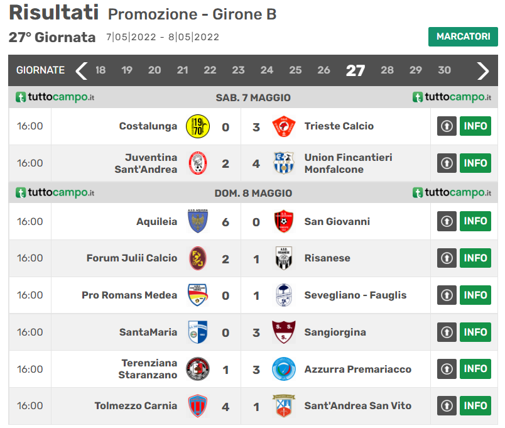
Task: Click the Tolmezzo Carnia crest
Action: tap(198, 406)
